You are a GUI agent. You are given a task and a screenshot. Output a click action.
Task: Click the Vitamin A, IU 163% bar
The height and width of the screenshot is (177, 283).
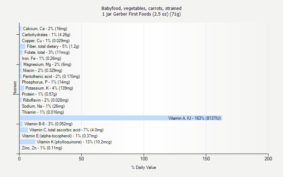click(121, 118)
